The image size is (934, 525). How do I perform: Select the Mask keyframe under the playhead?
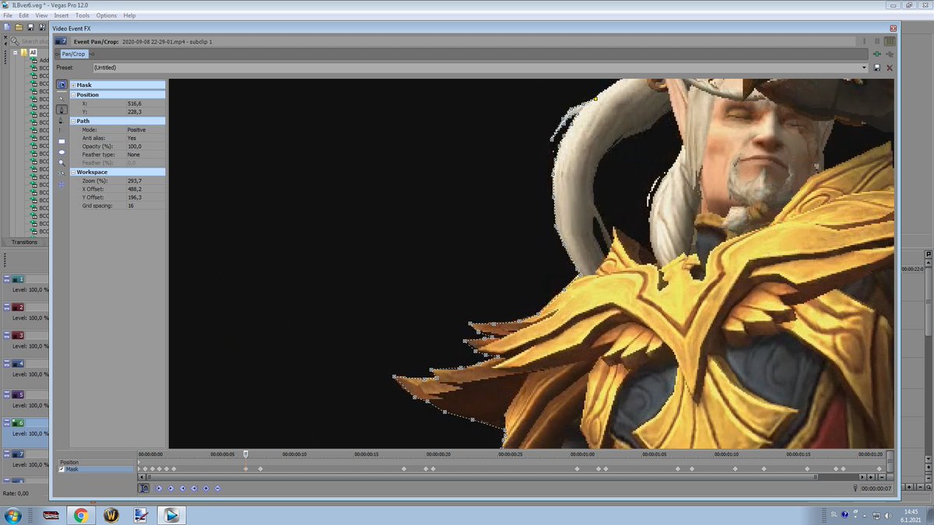click(x=246, y=469)
